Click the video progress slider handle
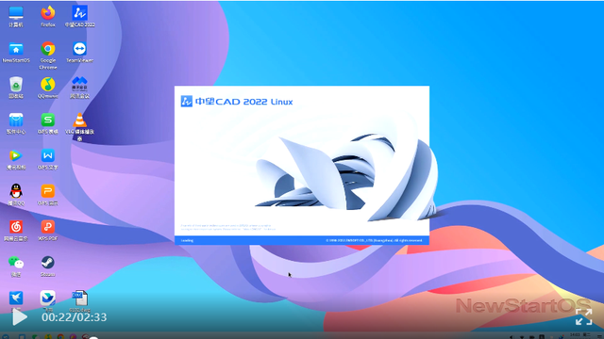604x339 pixels. click(x=93, y=337)
